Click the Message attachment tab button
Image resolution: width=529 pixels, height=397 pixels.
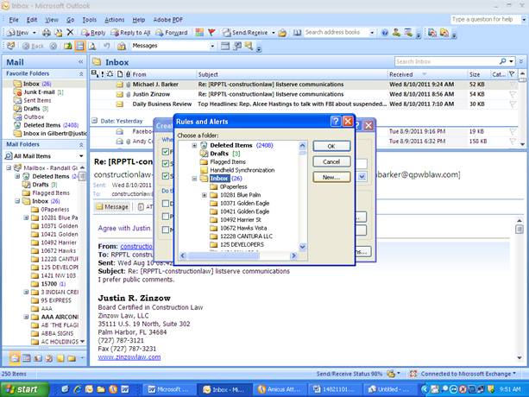(x=112, y=207)
